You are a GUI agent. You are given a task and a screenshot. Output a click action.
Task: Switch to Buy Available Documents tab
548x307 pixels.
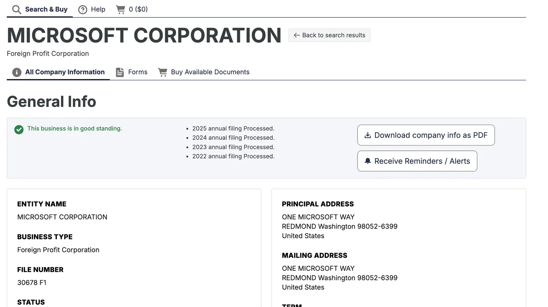coord(204,72)
